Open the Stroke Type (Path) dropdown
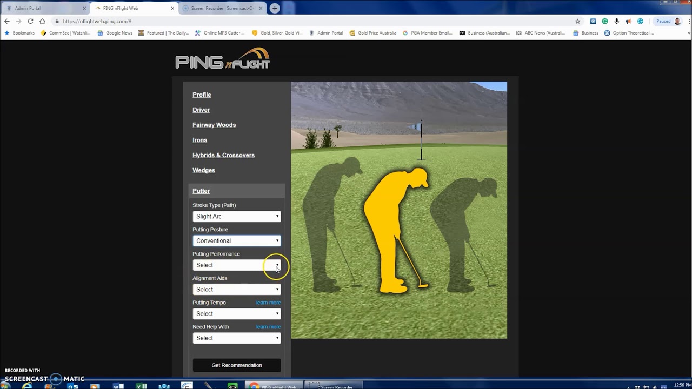 [237, 216]
